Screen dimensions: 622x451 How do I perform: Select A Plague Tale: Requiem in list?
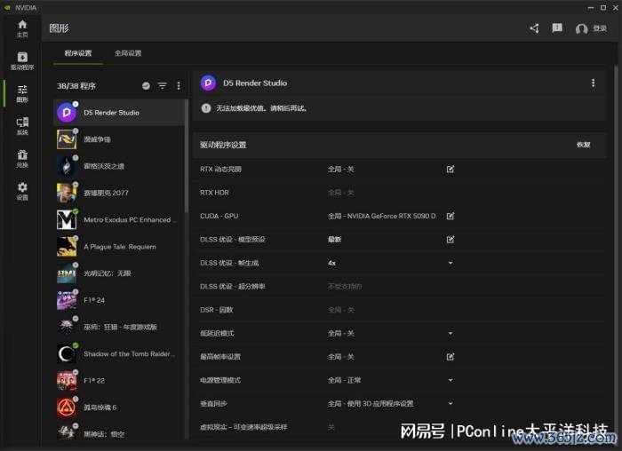118,247
